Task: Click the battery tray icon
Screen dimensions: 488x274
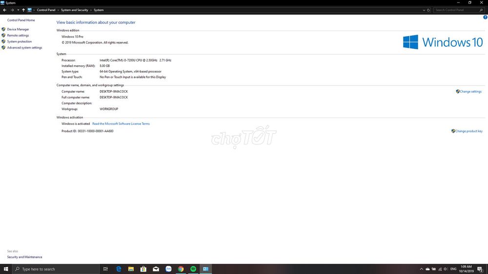Action: pyautogui.click(x=434, y=269)
